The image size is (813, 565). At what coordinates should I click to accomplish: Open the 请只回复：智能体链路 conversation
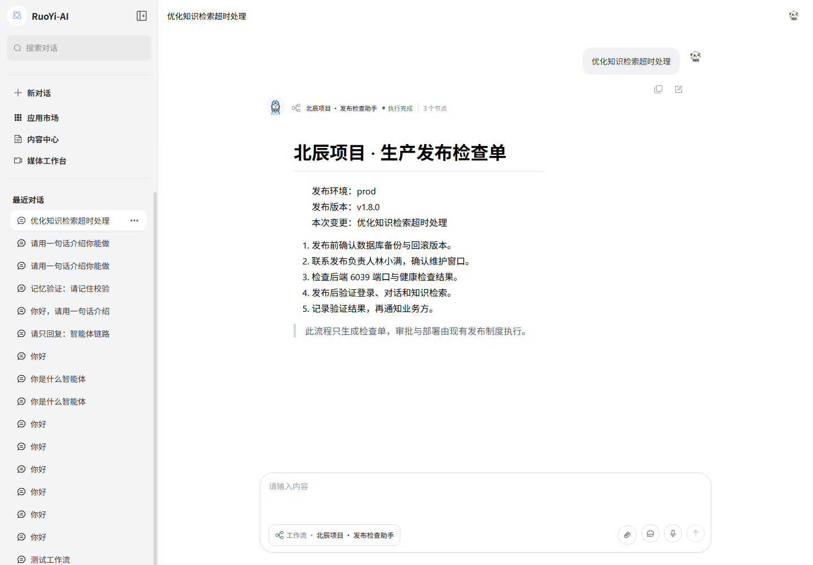coord(78,333)
